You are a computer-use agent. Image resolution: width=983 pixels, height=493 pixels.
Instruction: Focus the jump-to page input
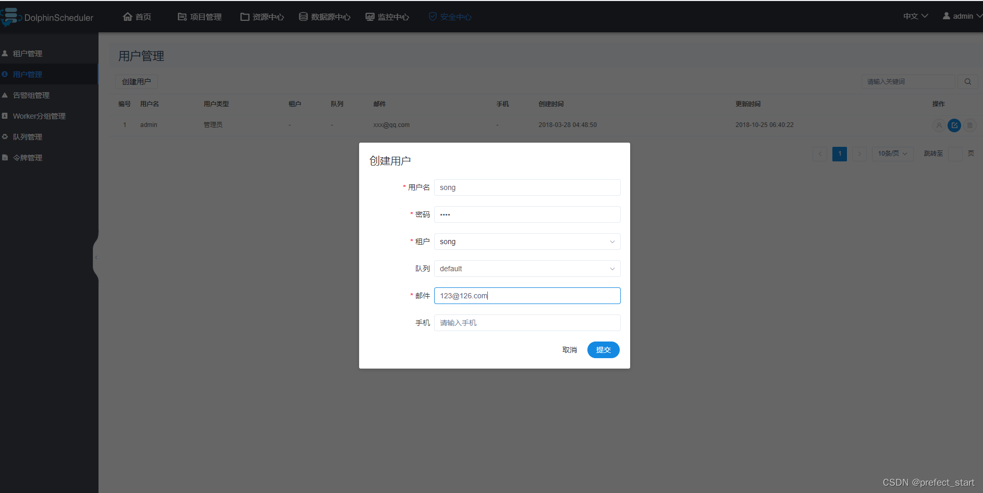click(x=955, y=154)
